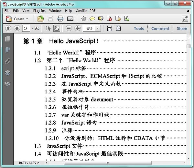Open the Certified PDF menu

click(86, 11)
